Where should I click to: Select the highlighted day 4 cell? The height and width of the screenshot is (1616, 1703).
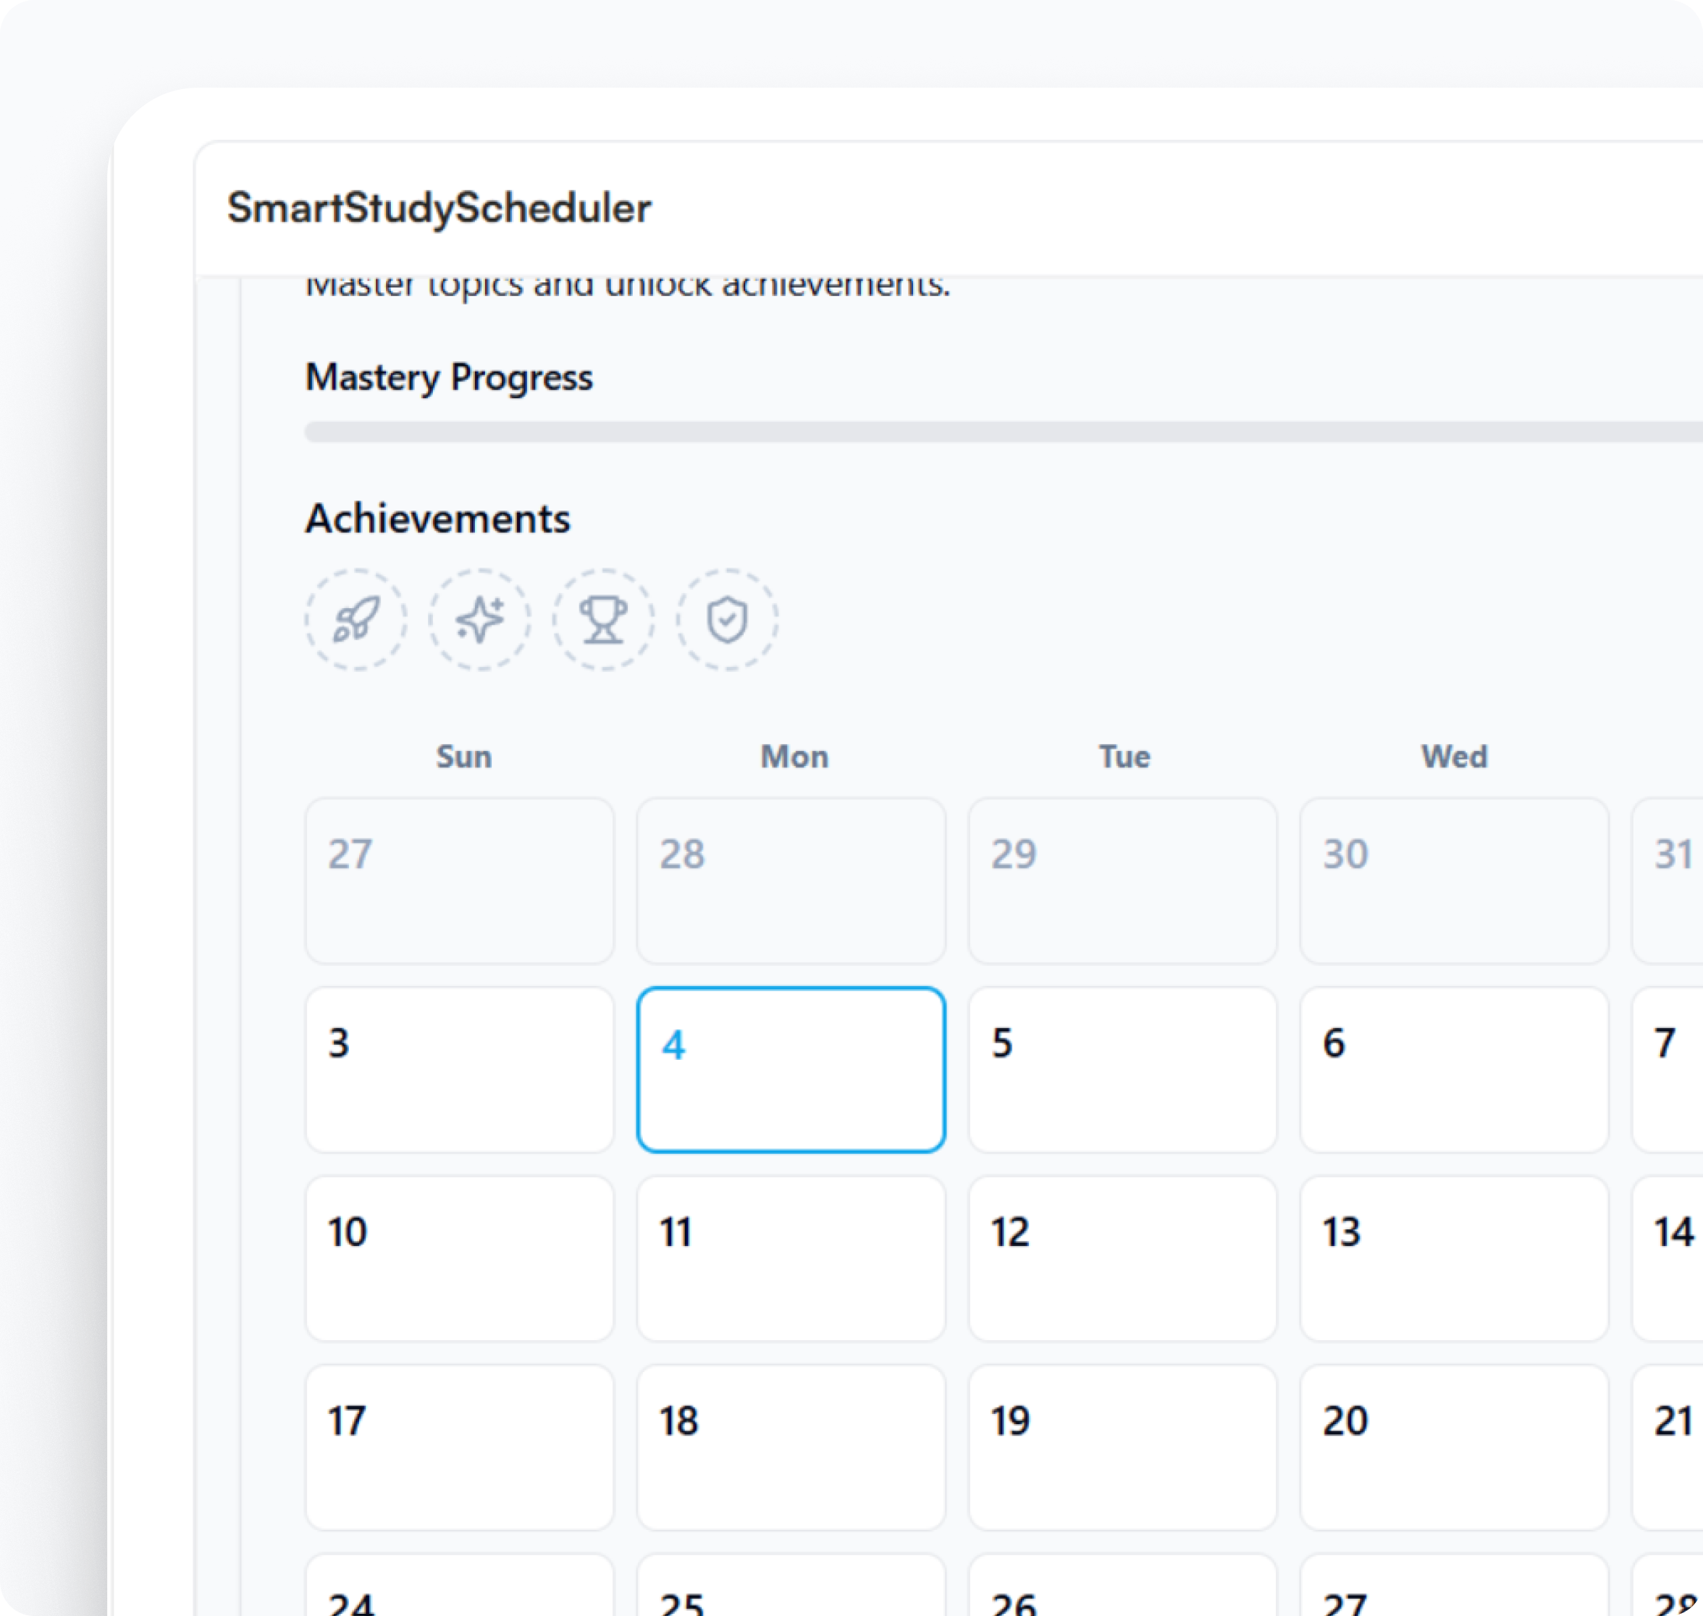(x=791, y=1069)
